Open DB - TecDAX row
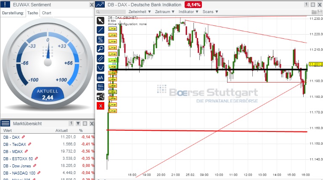 (48, 144)
